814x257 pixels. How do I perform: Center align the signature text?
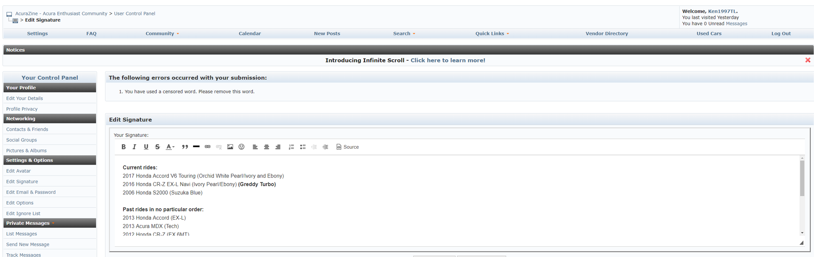[267, 147]
